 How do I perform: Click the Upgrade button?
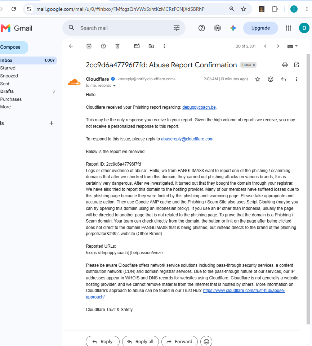[260, 28]
